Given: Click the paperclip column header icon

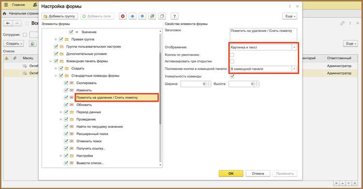Looking at the screenshot, I should pyautogui.click(x=15, y=58).
